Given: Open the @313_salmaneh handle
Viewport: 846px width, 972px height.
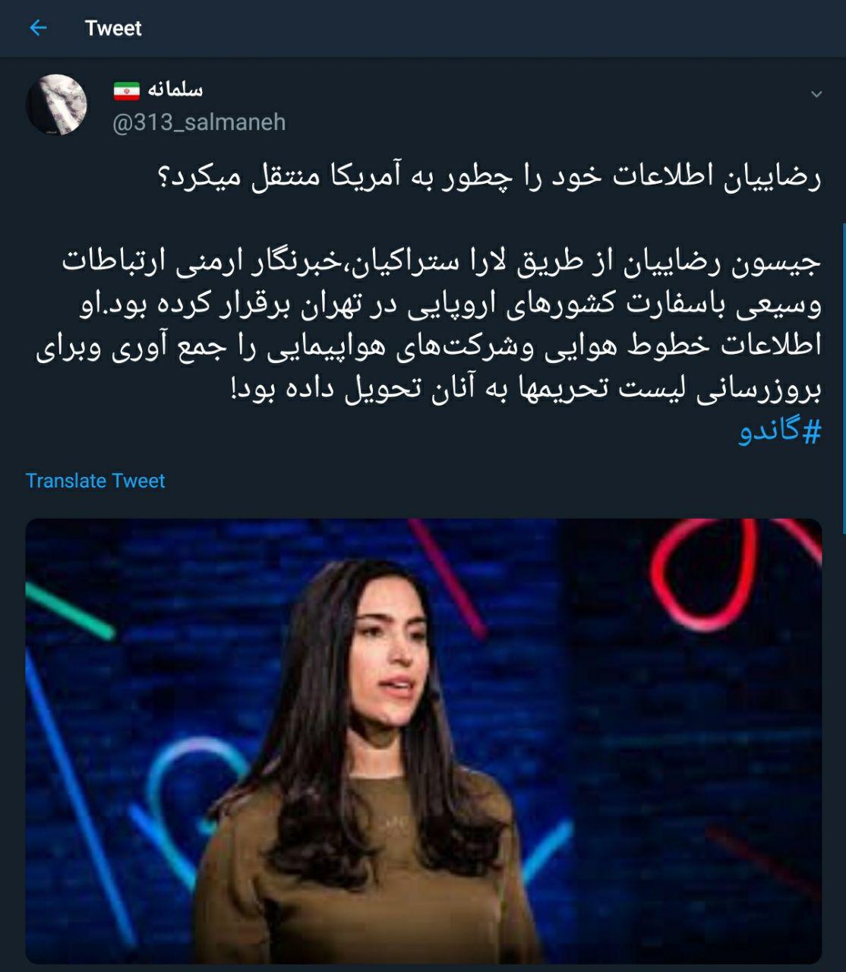Looking at the screenshot, I should 199,122.
